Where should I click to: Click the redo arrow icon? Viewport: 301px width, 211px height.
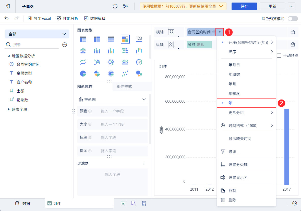pos(17,18)
